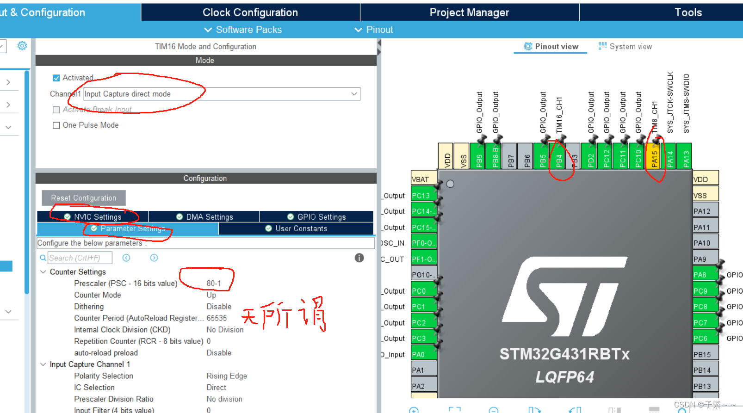Select the Parameter Settings tab

coord(128,228)
